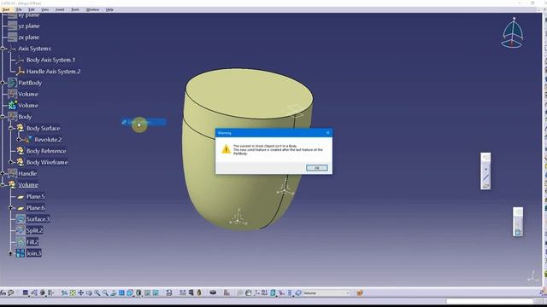This screenshot has height=307, width=547.
Task: Click the compass in top-right corner
Action: (x=513, y=32)
